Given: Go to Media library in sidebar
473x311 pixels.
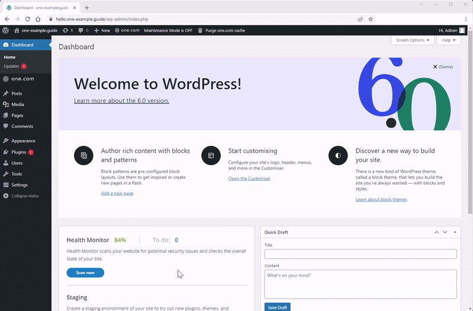Looking at the screenshot, I should click(x=17, y=104).
